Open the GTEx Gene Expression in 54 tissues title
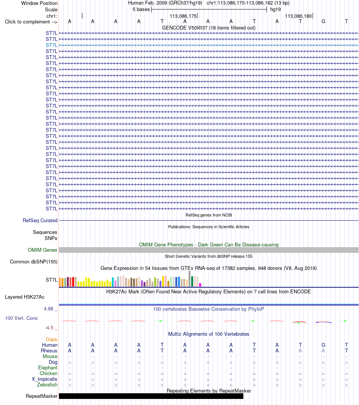 point(209,268)
